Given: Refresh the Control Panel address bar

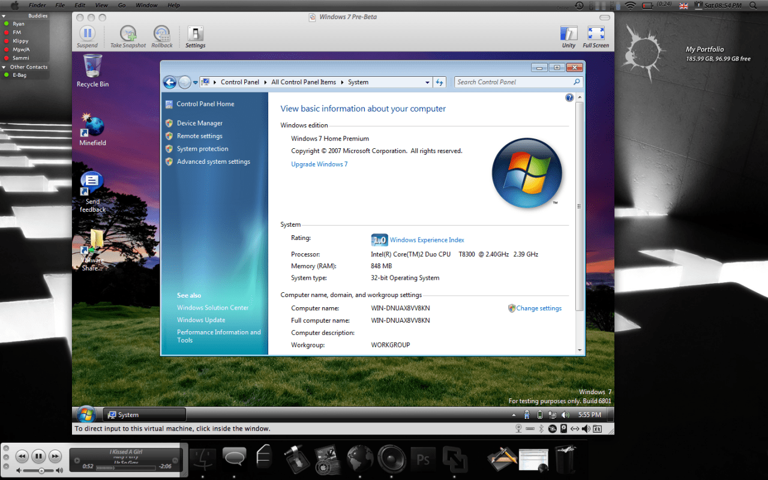Looking at the screenshot, I should click(x=440, y=82).
